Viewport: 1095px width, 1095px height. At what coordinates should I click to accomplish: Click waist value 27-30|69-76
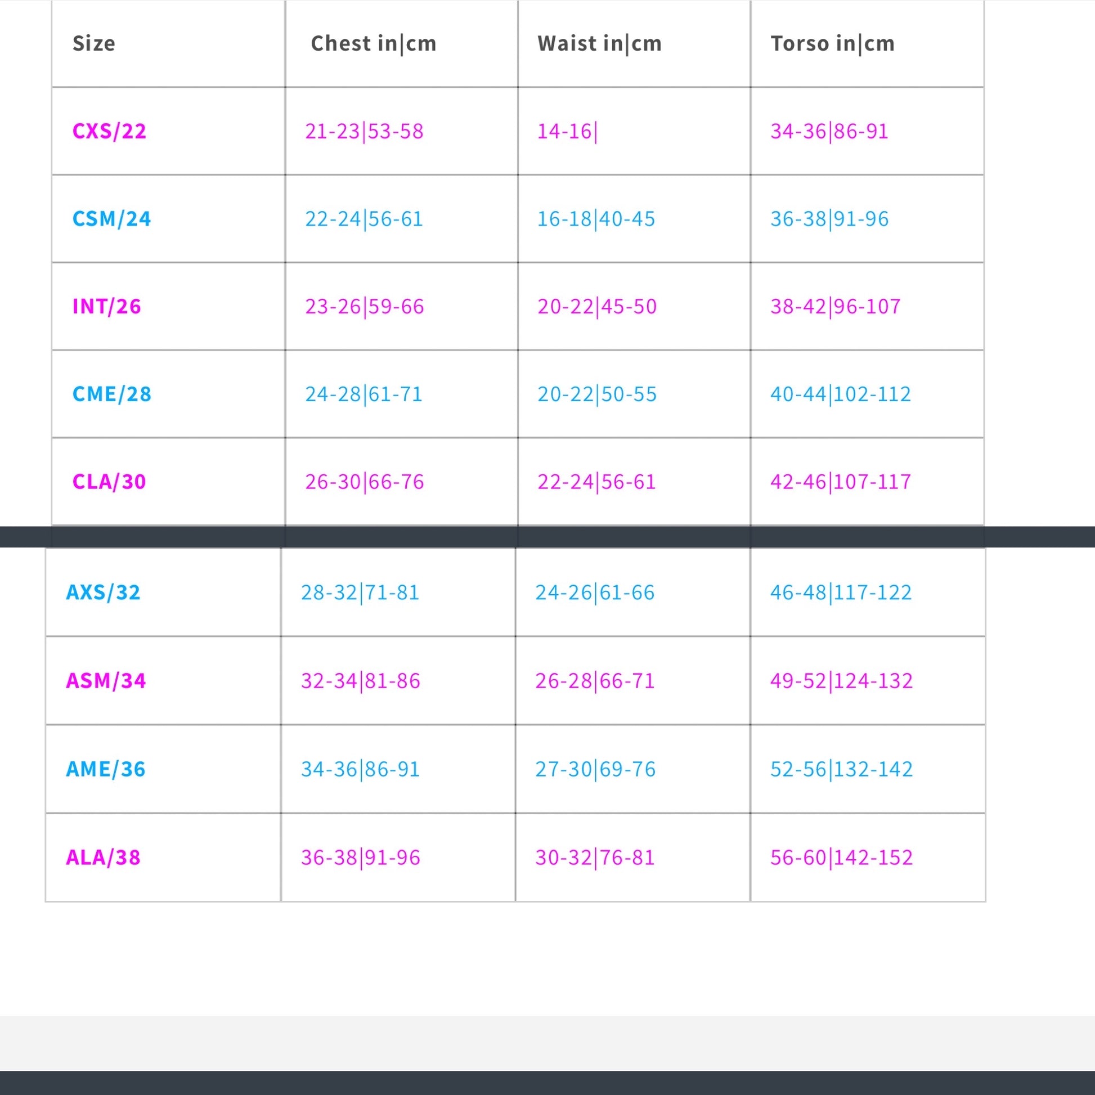pyautogui.click(x=595, y=769)
